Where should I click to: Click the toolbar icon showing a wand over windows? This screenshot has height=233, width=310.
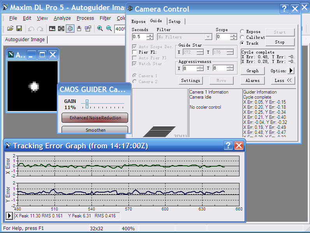point(88,29)
